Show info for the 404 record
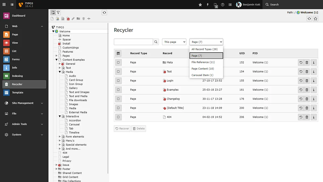This screenshot has width=323, height=182. [313, 117]
